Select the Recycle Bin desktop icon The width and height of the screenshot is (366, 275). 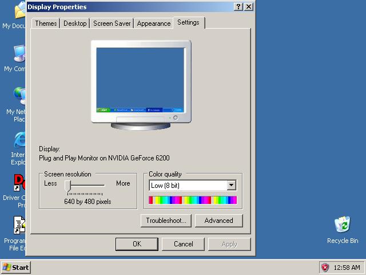click(343, 230)
